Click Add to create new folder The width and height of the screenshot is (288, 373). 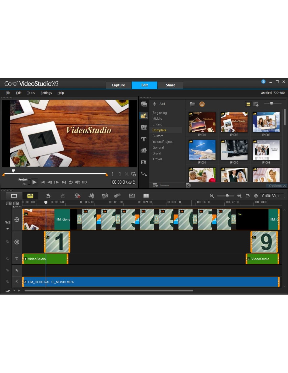[159, 104]
